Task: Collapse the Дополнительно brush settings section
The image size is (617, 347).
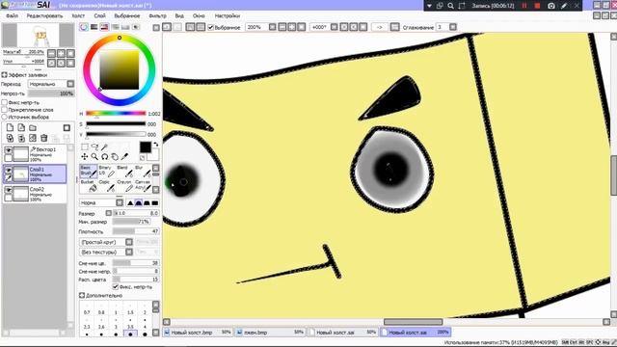Action: click(82, 295)
